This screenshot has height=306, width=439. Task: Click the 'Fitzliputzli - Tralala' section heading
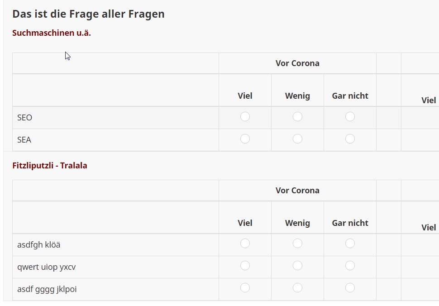tap(50, 166)
